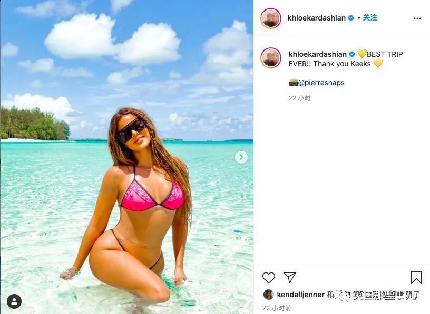Viewport: 430px width, 314px height.
Task: Open khloekardashian username in header
Action: (x=317, y=18)
